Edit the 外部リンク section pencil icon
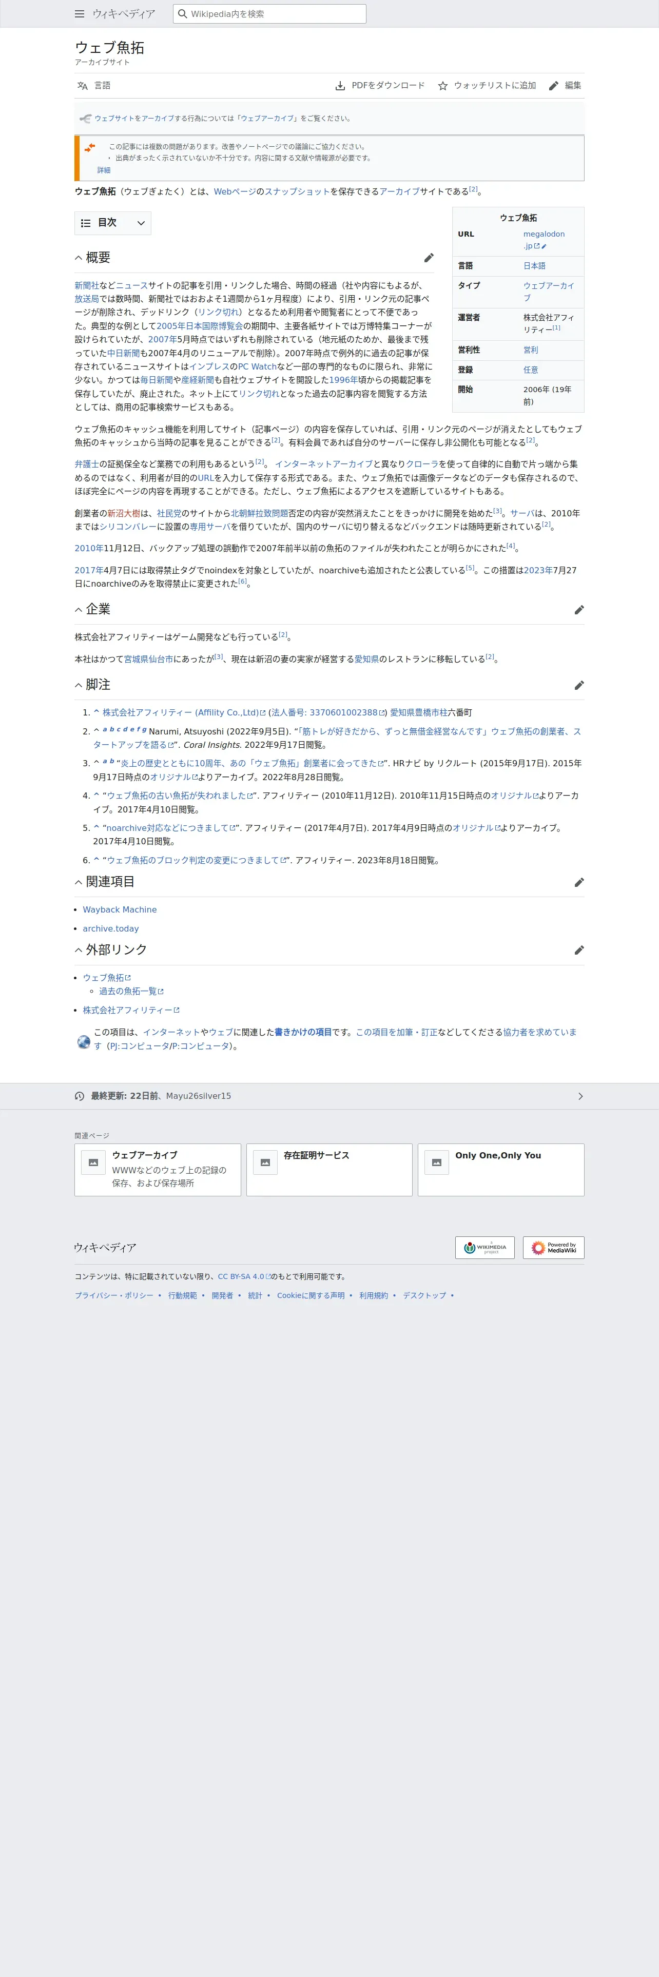659x1977 pixels. click(x=579, y=949)
